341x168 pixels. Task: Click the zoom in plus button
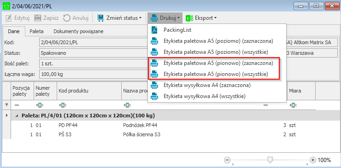coord(313,160)
